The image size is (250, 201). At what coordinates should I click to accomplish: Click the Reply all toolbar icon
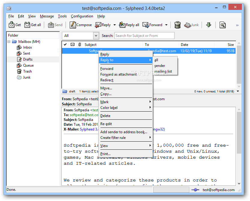(122, 25)
